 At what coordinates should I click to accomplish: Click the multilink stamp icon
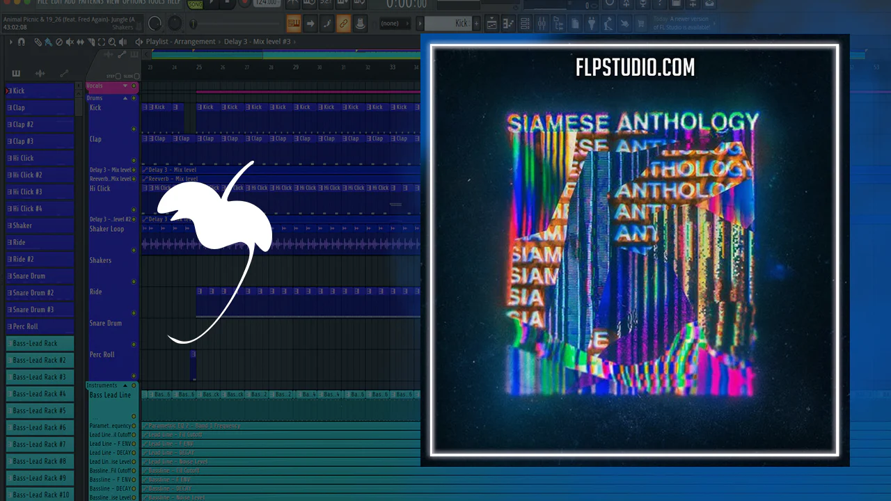coord(361,24)
